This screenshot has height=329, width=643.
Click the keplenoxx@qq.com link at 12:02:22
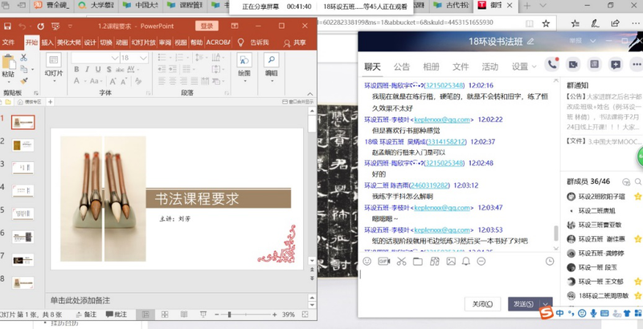click(x=442, y=120)
